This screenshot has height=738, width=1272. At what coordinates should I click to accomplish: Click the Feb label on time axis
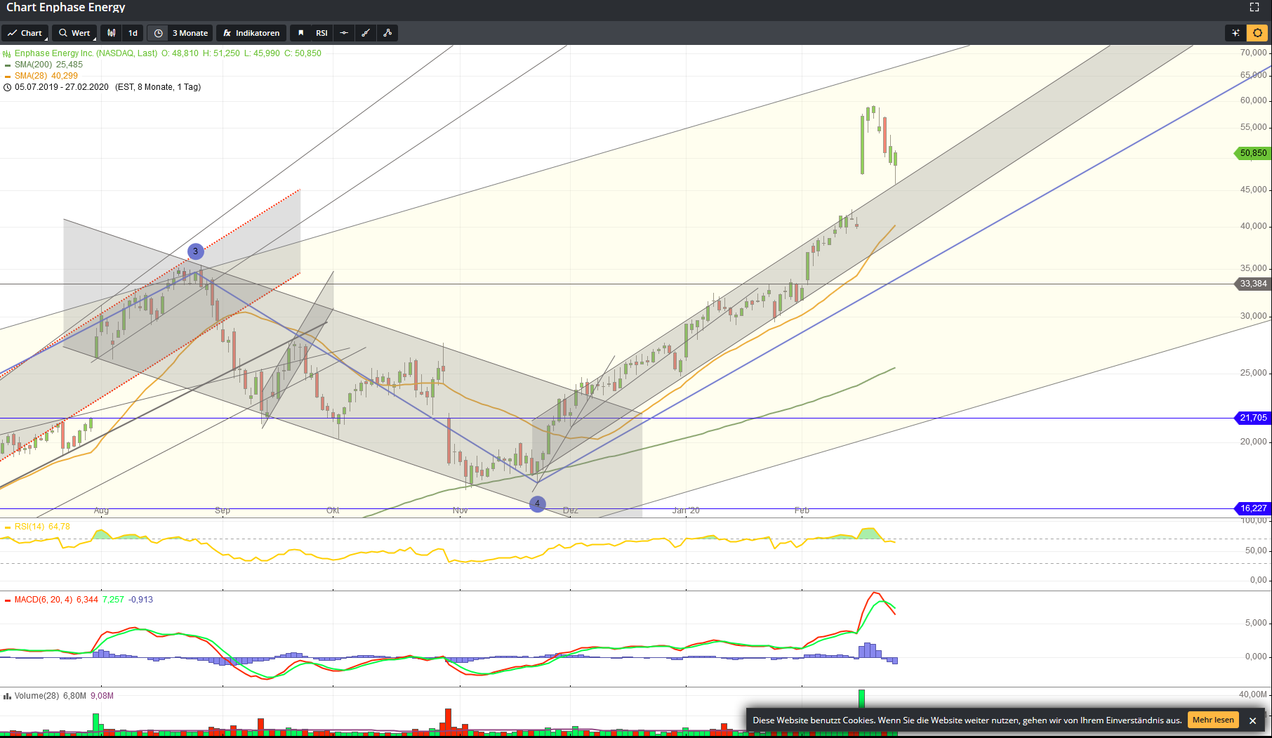(802, 510)
